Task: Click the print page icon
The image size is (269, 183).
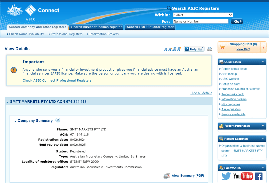Action: tap(209, 49)
